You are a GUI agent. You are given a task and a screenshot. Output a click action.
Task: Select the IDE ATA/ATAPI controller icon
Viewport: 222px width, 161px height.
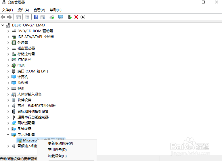tap(14, 37)
